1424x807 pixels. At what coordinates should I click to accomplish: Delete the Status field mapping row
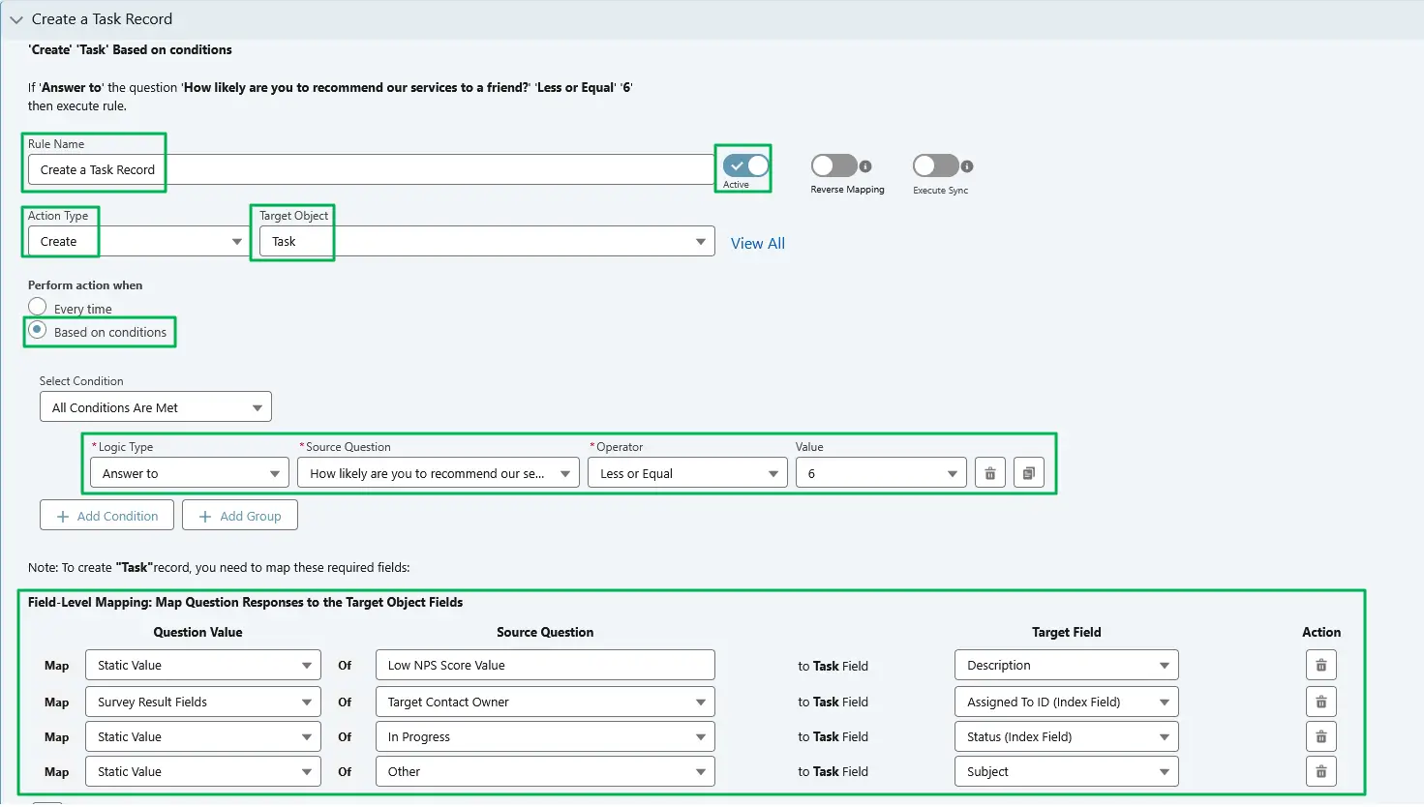click(1320, 736)
